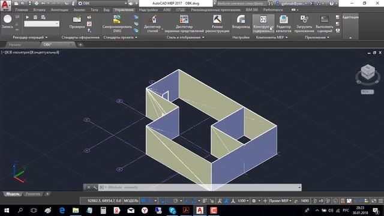The image size is (384, 216).
Task: Expand Рекордер операций panel arrow
Action: tap(47, 37)
